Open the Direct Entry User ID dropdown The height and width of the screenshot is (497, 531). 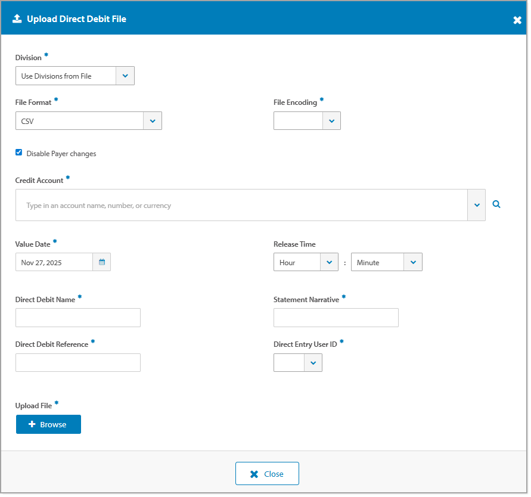313,362
